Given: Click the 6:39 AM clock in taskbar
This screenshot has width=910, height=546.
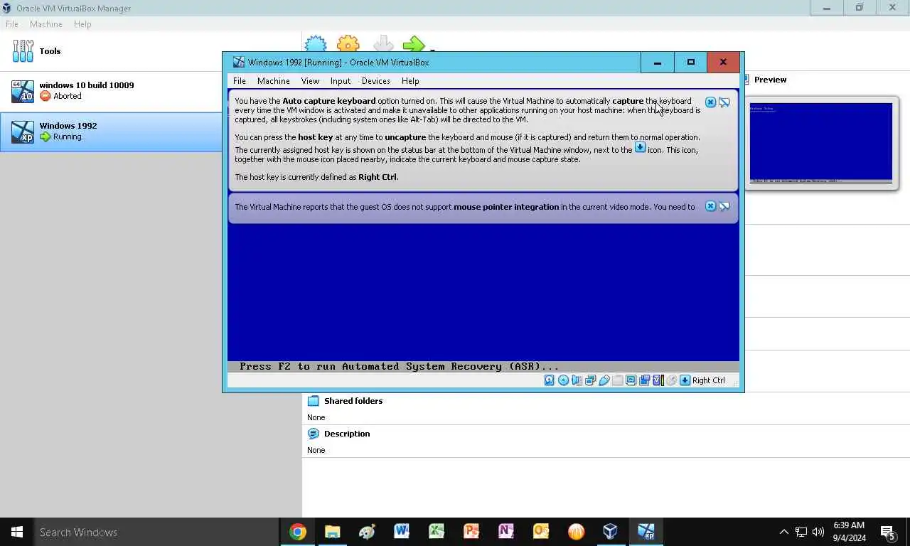Looking at the screenshot, I should click(x=849, y=525).
